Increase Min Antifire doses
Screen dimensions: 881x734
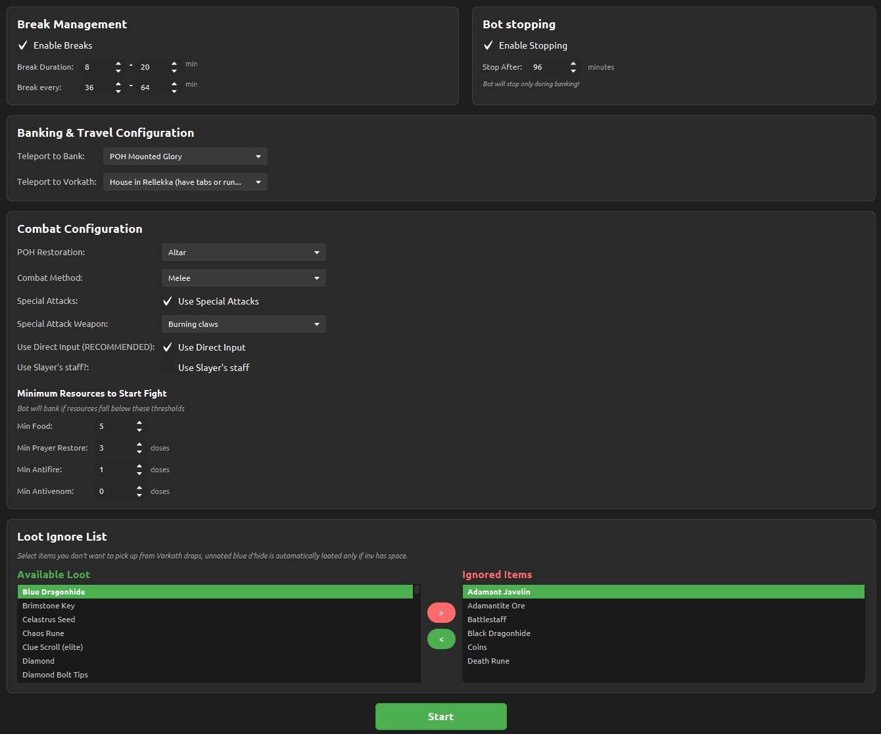click(139, 466)
